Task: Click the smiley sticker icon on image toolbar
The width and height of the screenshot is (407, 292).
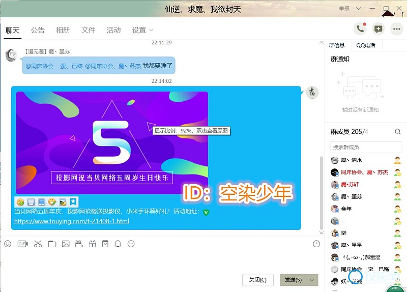Action: (52, 201)
